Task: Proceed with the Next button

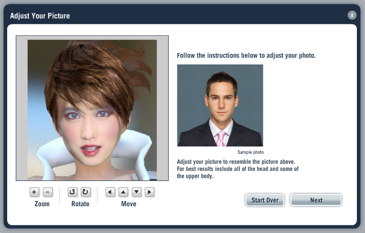Action: tap(316, 200)
